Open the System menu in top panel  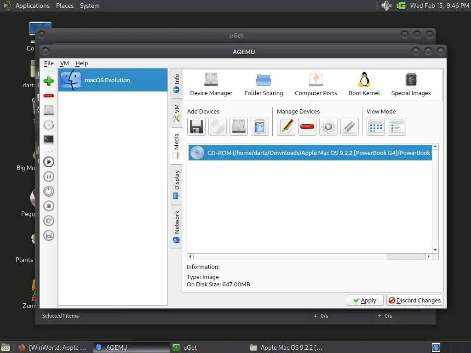click(x=90, y=6)
